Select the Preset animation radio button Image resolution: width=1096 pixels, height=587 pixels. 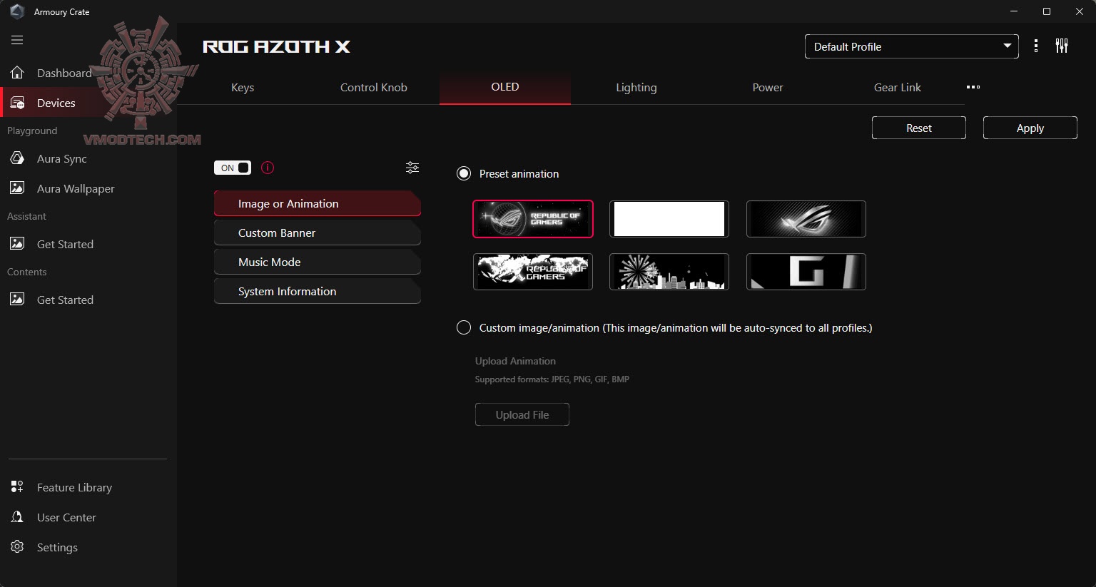[x=464, y=173]
